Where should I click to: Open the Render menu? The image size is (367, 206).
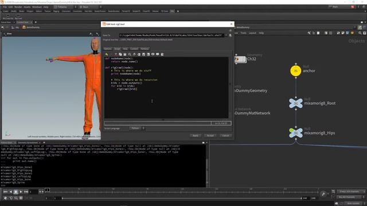[x=18, y=7]
